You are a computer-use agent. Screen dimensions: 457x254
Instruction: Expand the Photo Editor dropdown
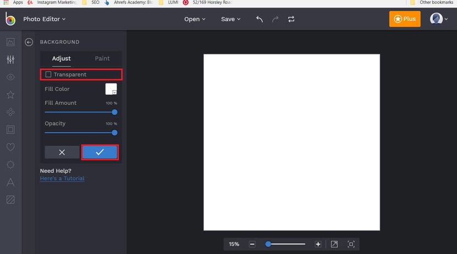44,19
